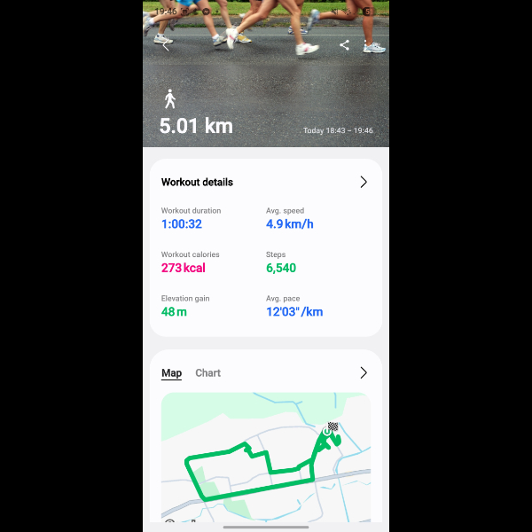Tap the checkered finish flag on map
The width and height of the screenshot is (532, 532).
(332, 426)
